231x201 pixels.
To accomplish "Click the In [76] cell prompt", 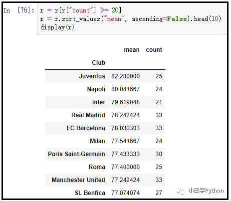I will tap(19, 10).
